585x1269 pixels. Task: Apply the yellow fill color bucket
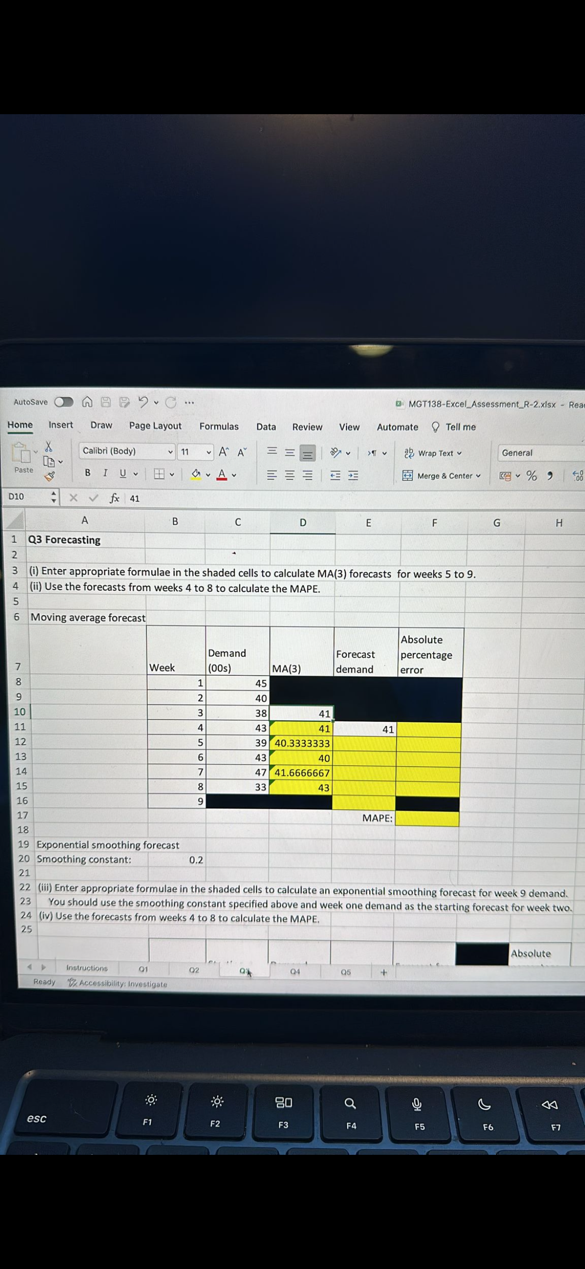[x=196, y=474]
